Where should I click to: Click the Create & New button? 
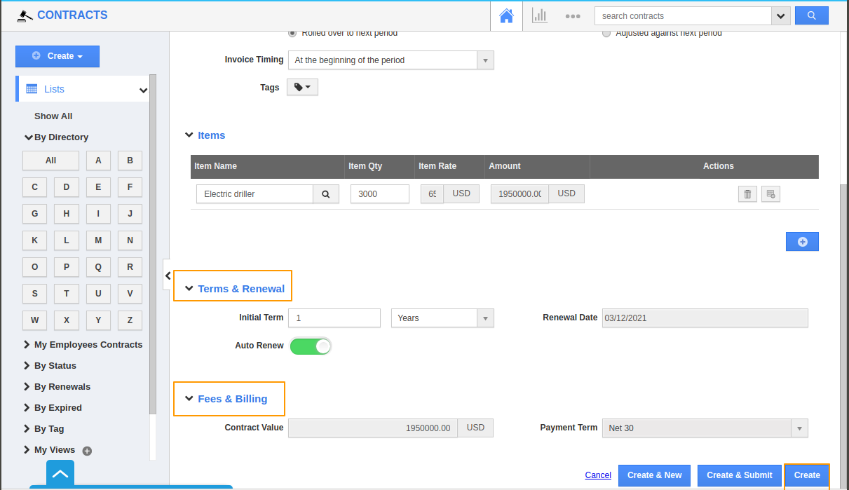tap(655, 475)
